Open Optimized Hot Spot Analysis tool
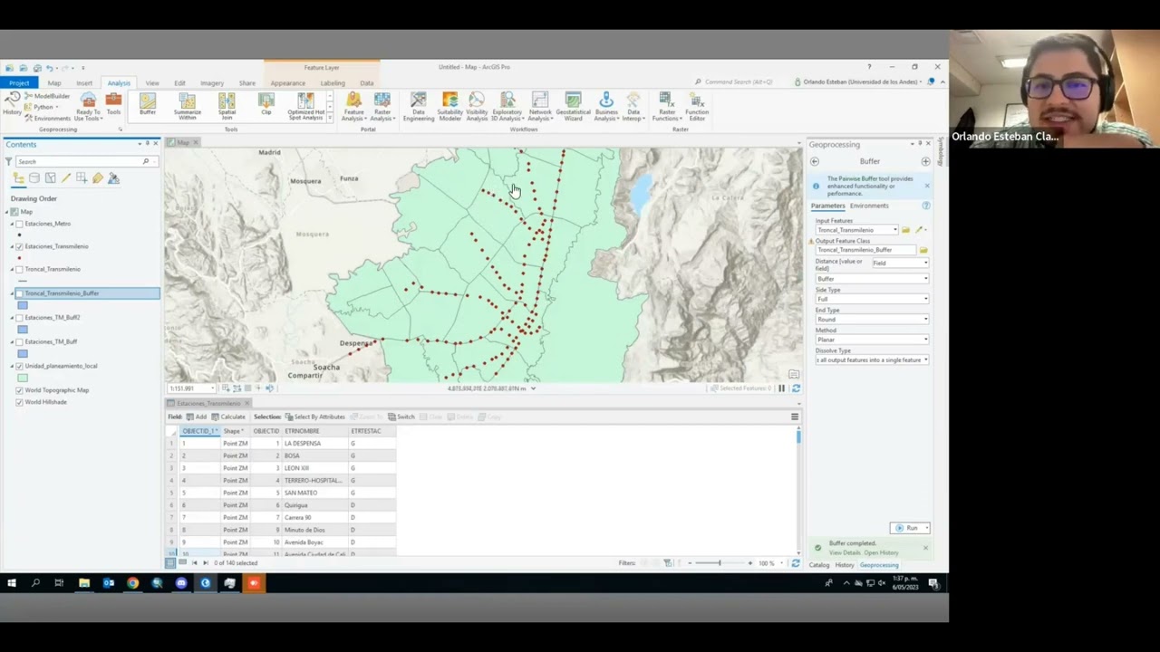 pos(306,107)
